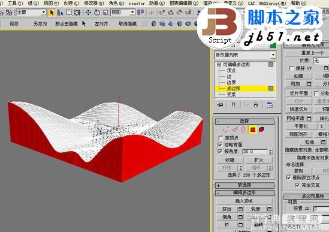
Task: Select red cube Element sub-object icon
Action: click(261, 129)
